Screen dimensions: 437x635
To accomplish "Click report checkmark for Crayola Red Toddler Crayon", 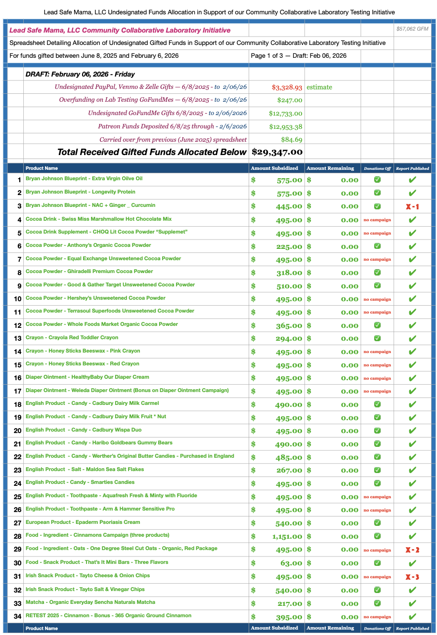I will (412, 338).
